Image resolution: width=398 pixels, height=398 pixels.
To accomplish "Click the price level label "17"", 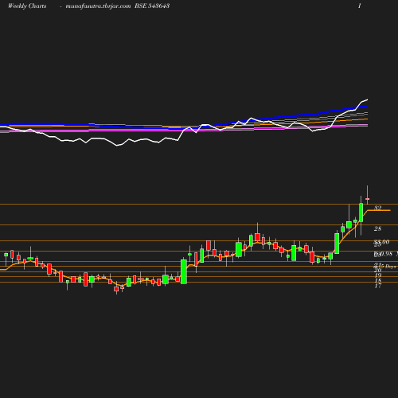I will 378,286.
